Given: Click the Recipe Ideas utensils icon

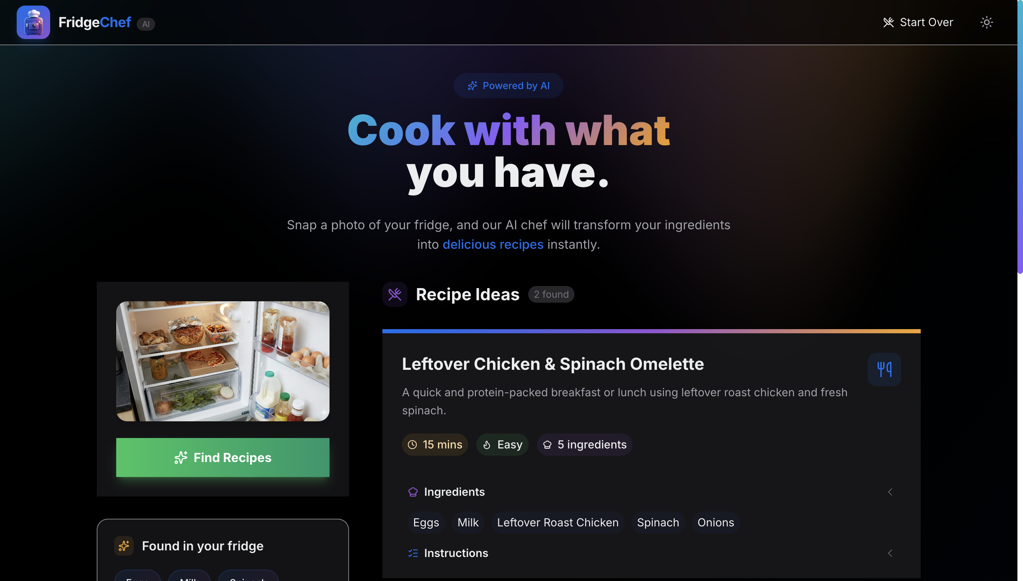Looking at the screenshot, I should pyautogui.click(x=395, y=294).
